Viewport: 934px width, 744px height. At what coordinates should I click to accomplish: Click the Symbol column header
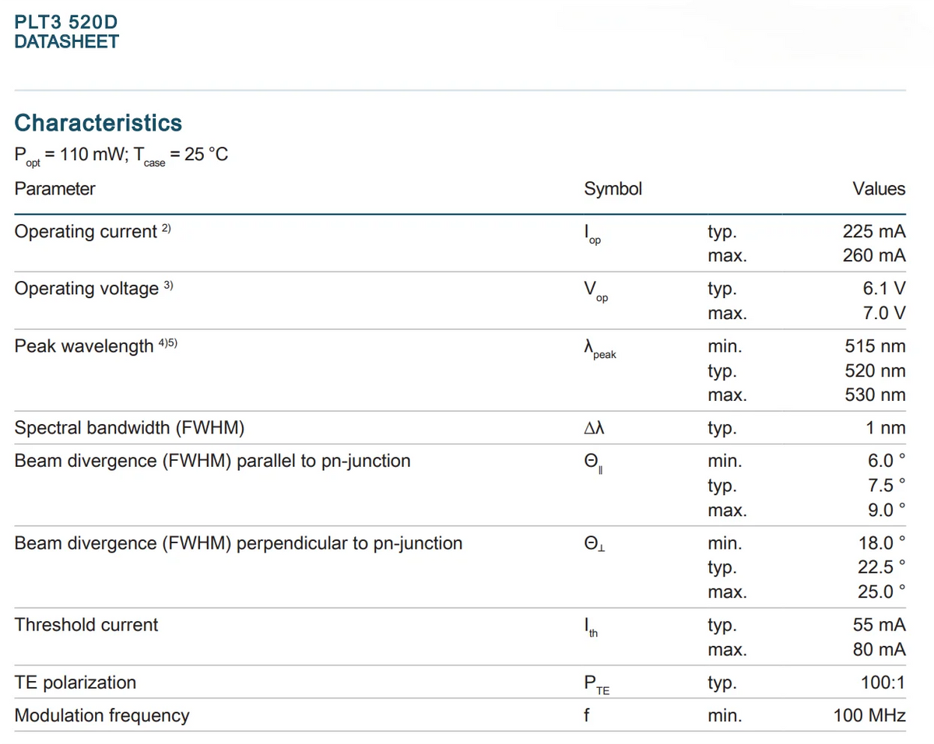pyautogui.click(x=613, y=189)
